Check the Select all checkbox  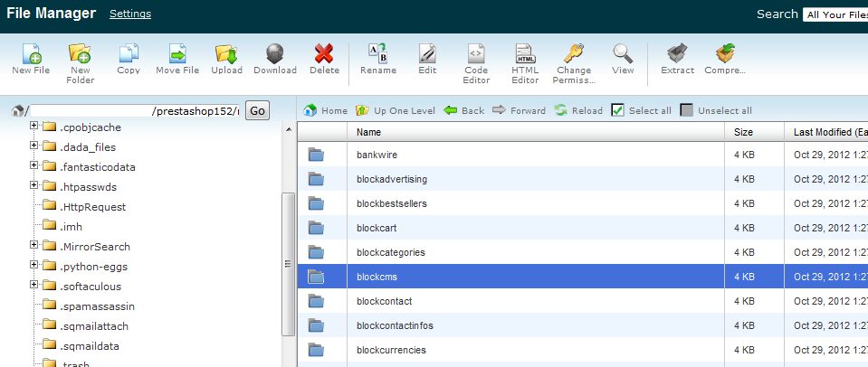pyautogui.click(x=618, y=110)
